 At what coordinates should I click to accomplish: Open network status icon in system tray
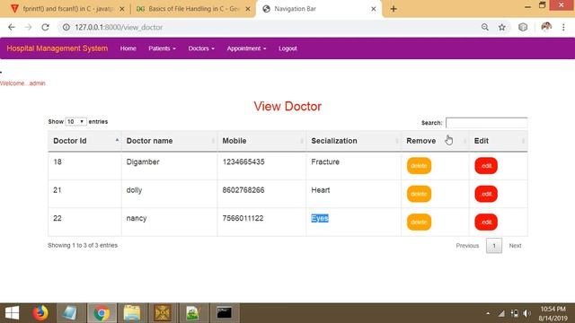pos(501,313)
